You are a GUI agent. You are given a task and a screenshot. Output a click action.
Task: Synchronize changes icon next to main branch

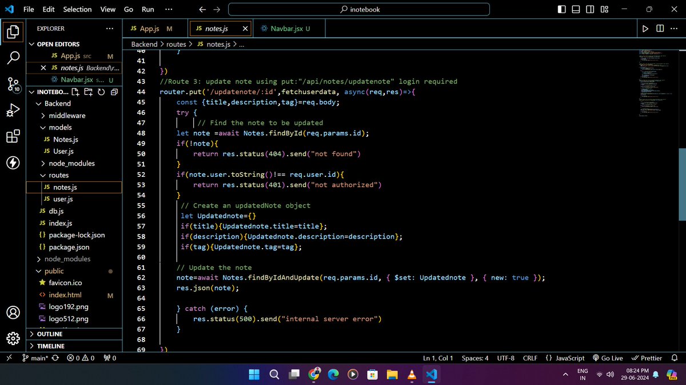(55, 358)
